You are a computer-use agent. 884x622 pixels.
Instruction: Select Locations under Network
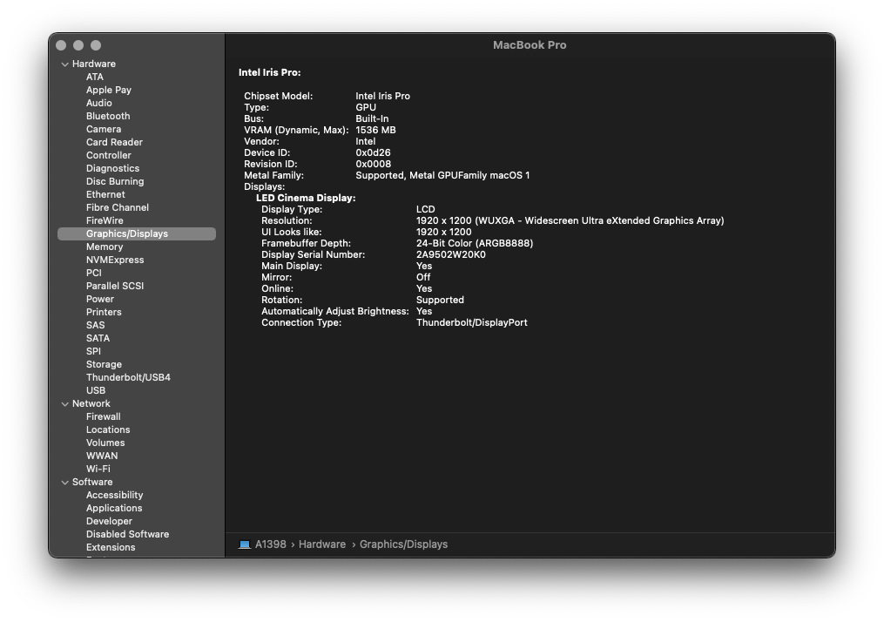pyautogui.click(x=108, y=429)
